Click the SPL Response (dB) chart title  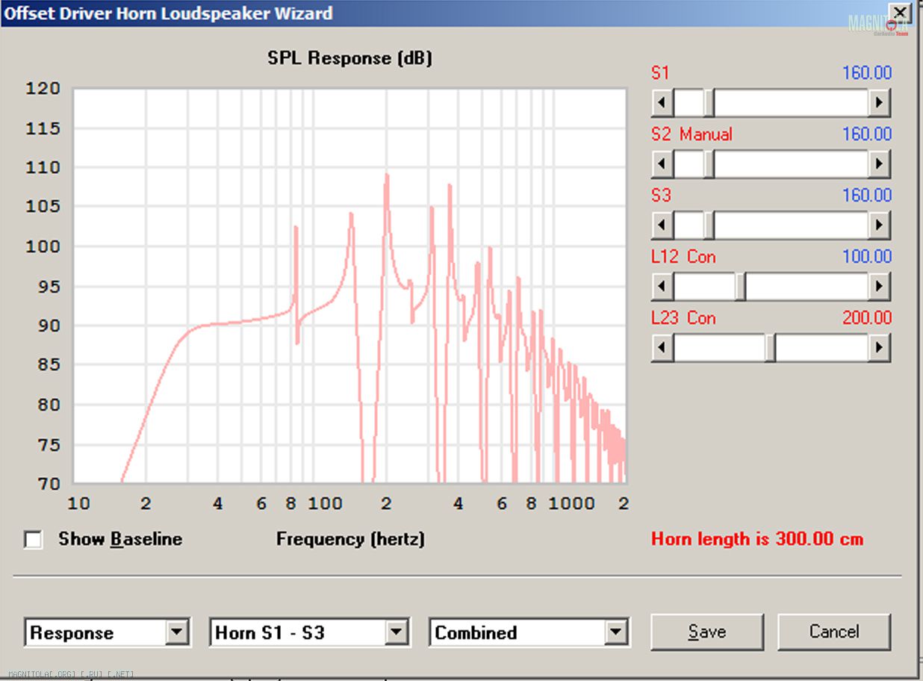tap(349, 58)
